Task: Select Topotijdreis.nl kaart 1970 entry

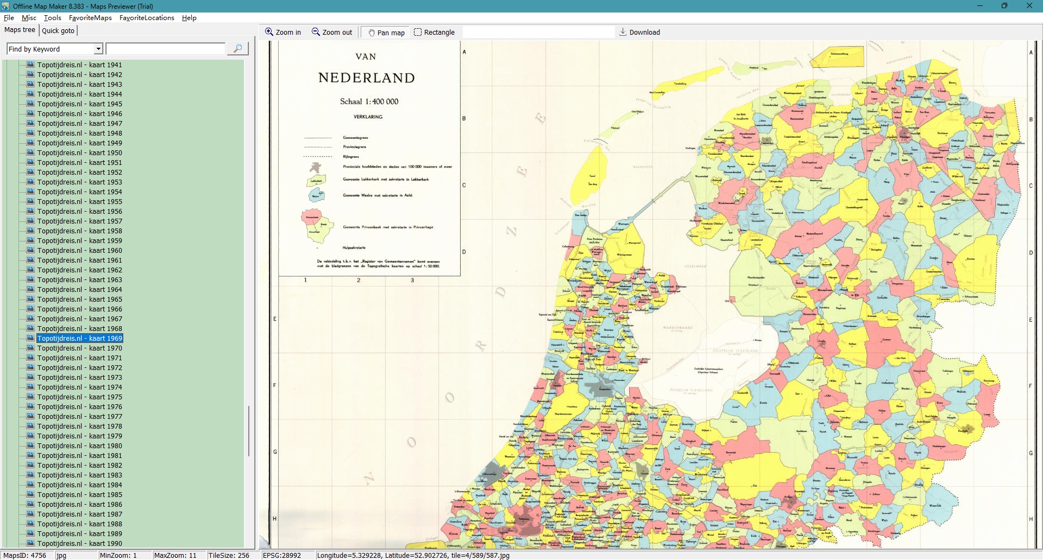Action: coord(79,348)
